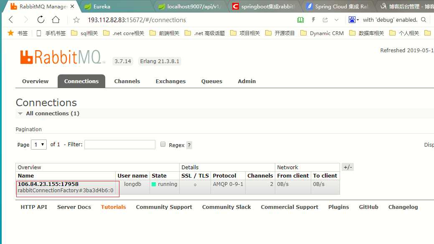Open the Commercial Support link
Viewport: 434px width, 244px height.
[x=289, y=207]
